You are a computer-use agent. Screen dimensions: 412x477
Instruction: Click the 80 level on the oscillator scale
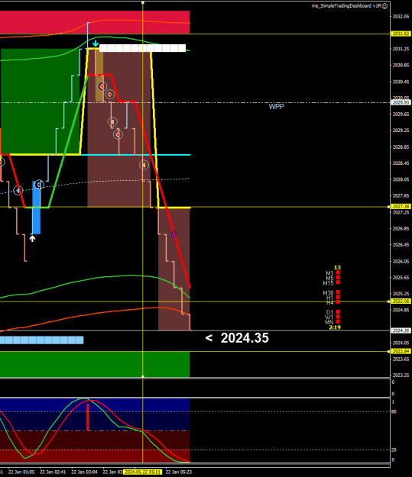coord(394,411)
